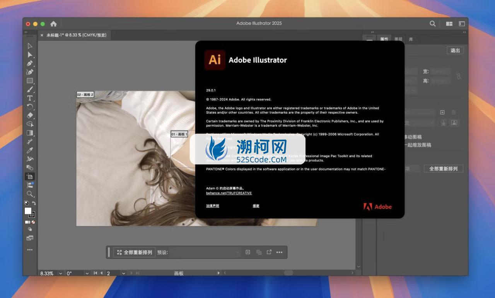Select the Selection tool arrow

point(30,46)
